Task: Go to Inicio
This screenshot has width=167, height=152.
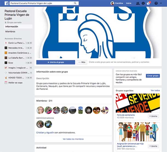Action: click(x=129, y=3)
